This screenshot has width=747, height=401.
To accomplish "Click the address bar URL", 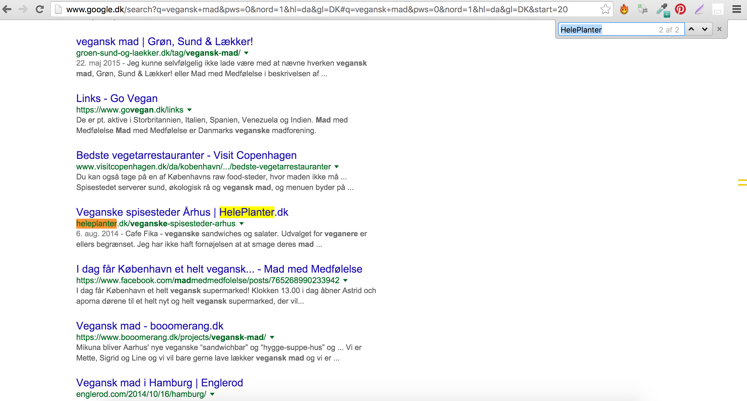I will [317, 9].
